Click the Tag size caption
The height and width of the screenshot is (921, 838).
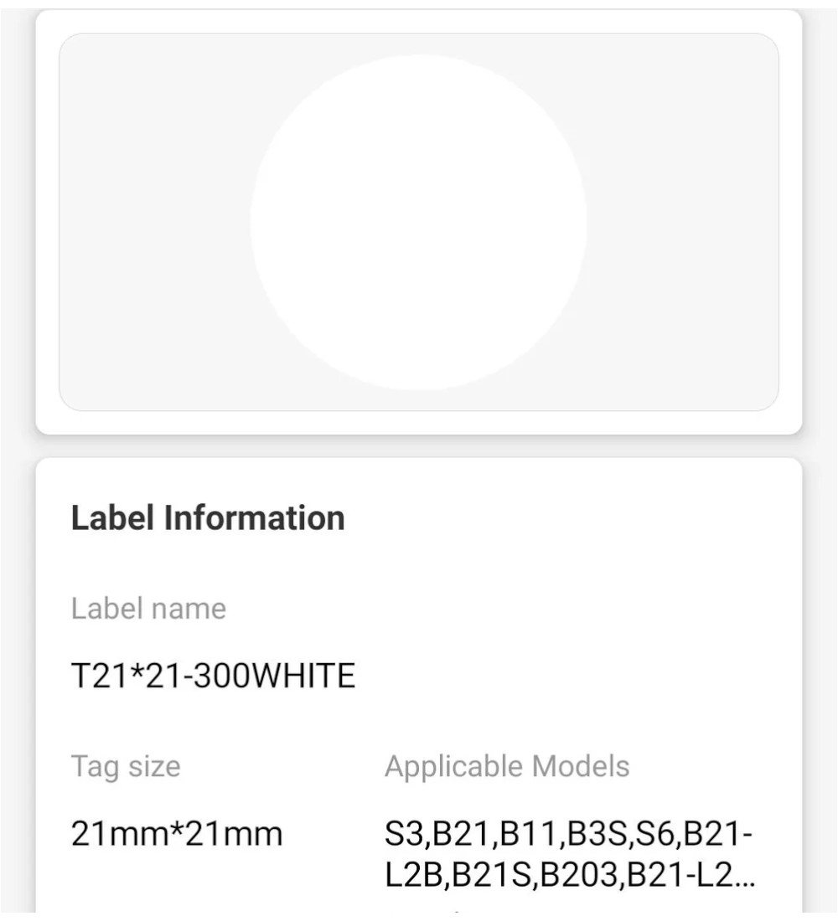point(126,767)
